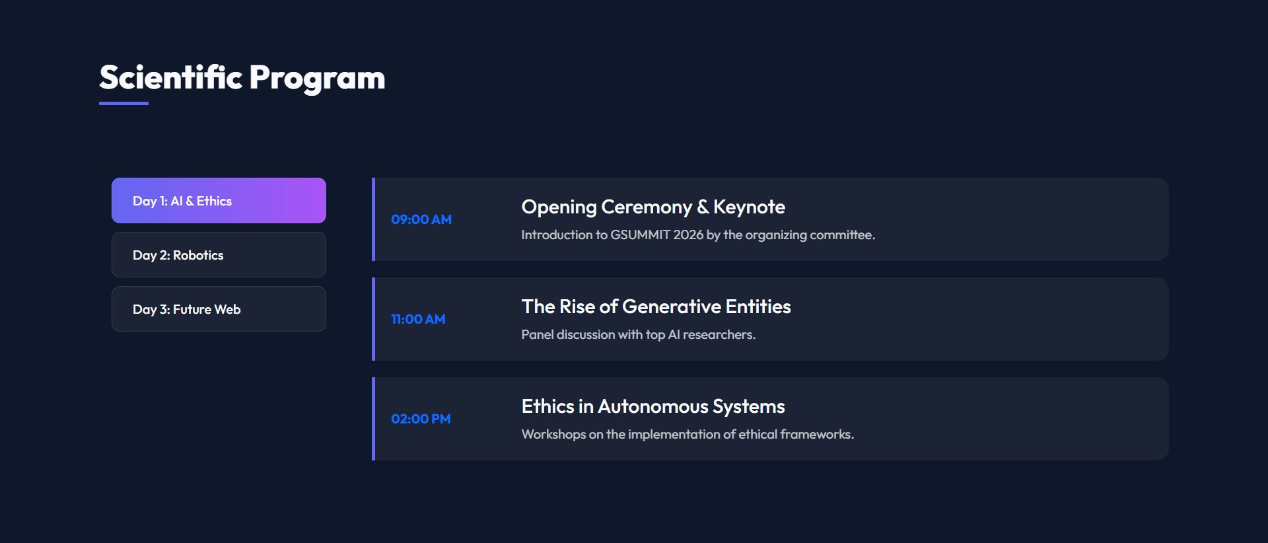Click the left accent bar of the 11:00 AM card
This screenshot has height=543, width=1268.
374,319
